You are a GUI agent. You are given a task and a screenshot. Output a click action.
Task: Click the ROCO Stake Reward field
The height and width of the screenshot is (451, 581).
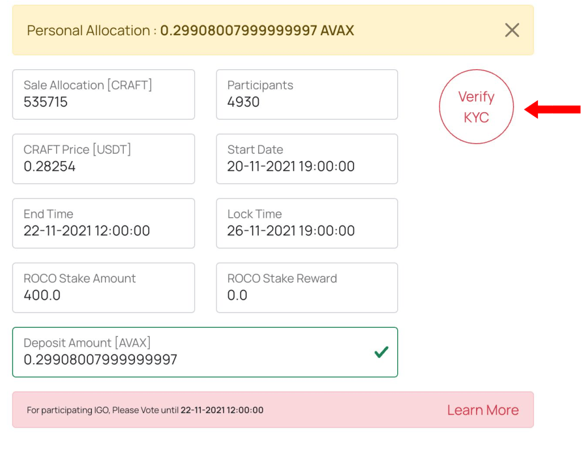tap(306, 288)
